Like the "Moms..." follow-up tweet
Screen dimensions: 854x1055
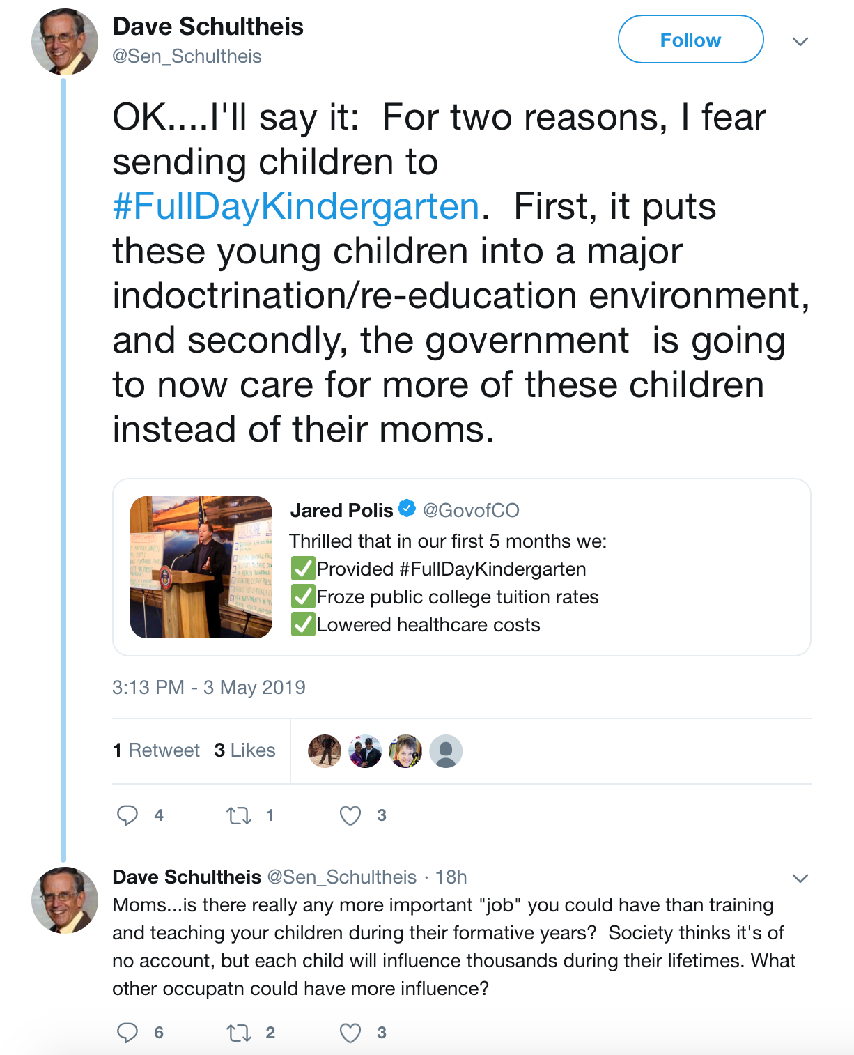[x=350, y=1033]
